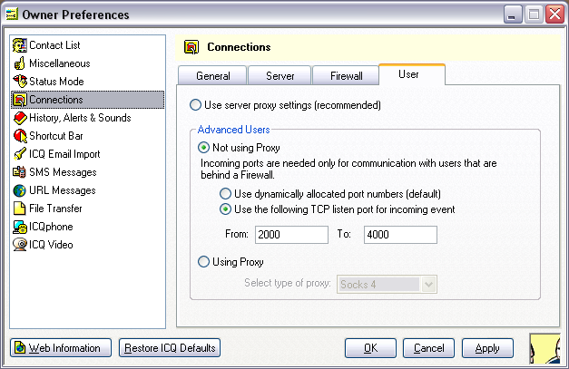Select ICQ Email Import text entry
569x369 pixels.
[x=64, y=154]
